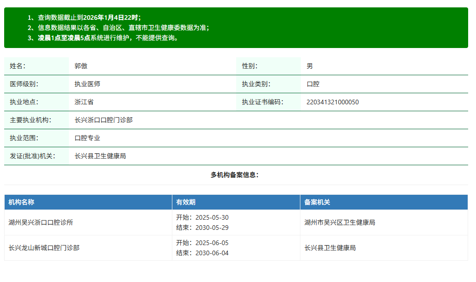476x282 pixels.
Task: Click the 有效期 column header
Action: [186, 202]
